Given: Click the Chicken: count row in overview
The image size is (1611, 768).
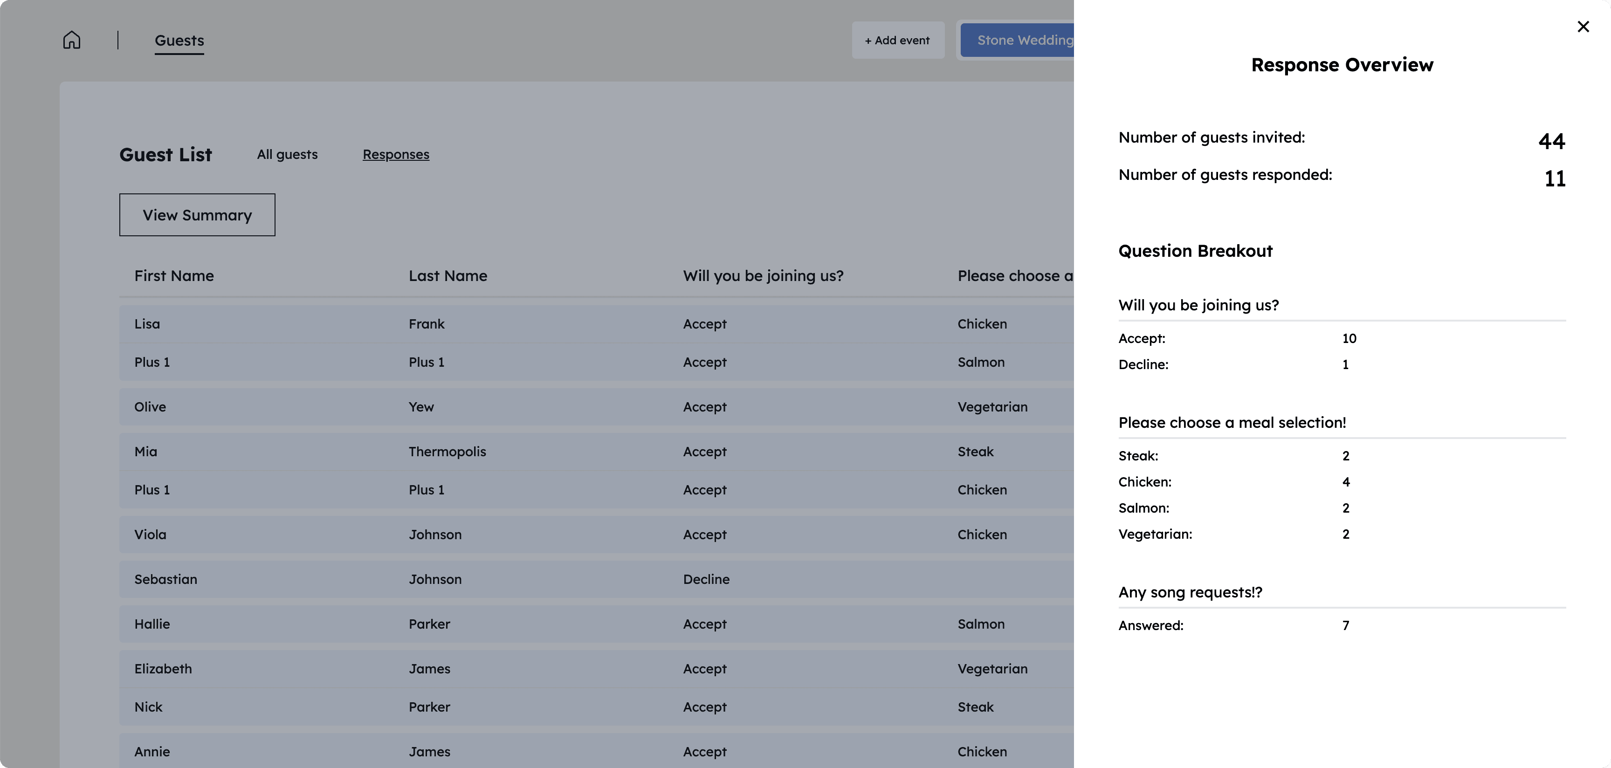Looking at the screenshot, I should click(1342, 481).
